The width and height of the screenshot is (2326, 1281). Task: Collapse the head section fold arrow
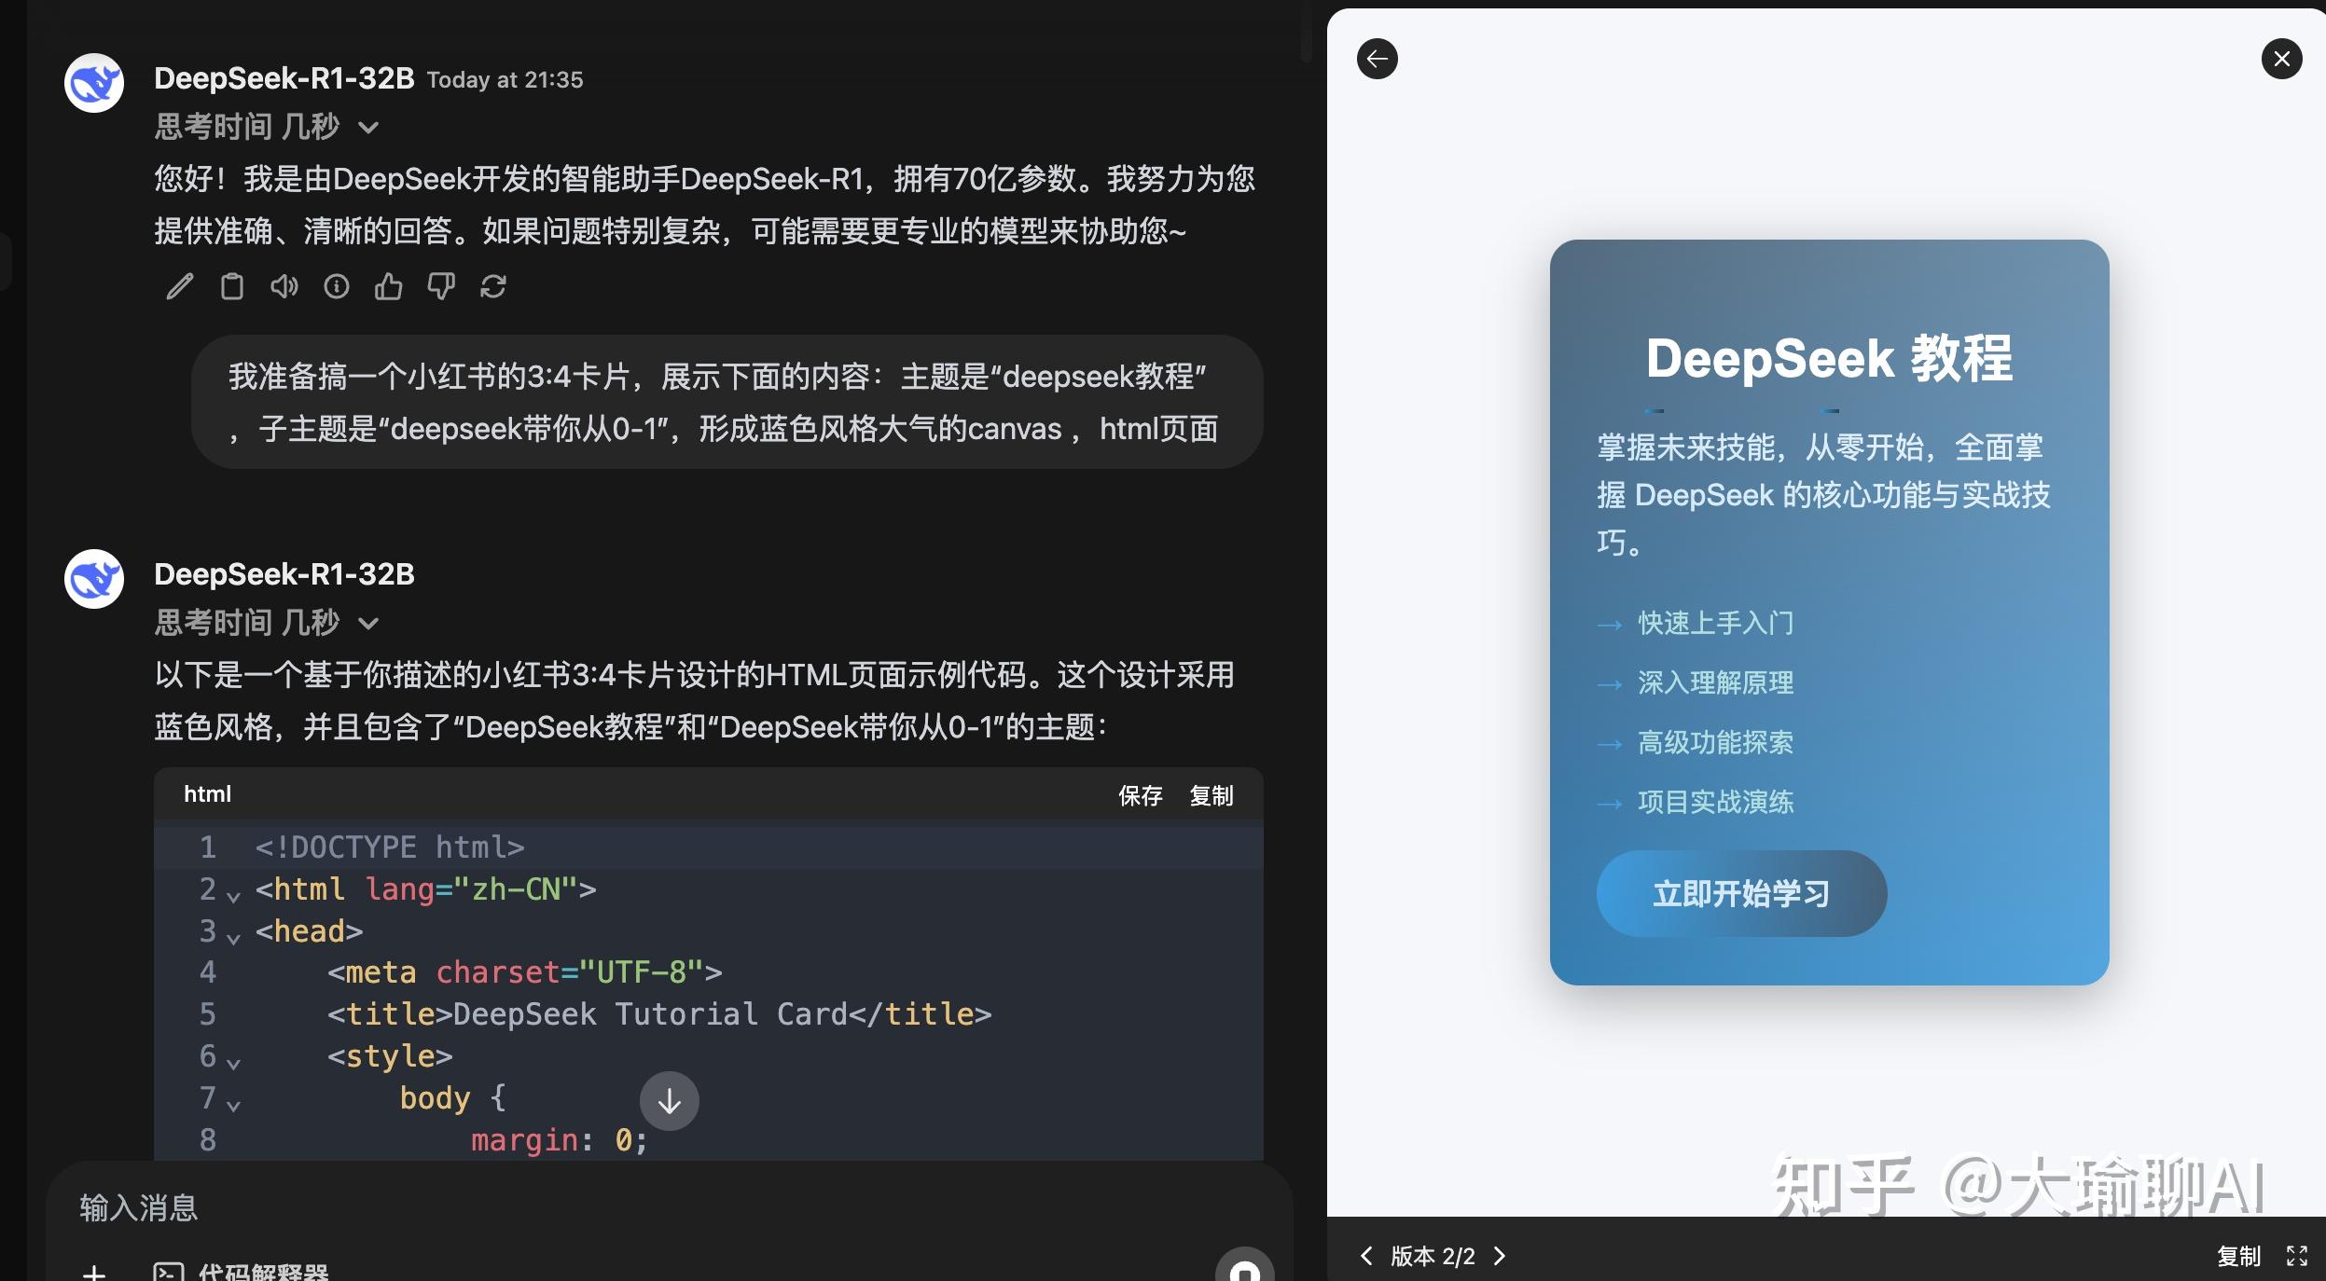[x=233, y=935]
